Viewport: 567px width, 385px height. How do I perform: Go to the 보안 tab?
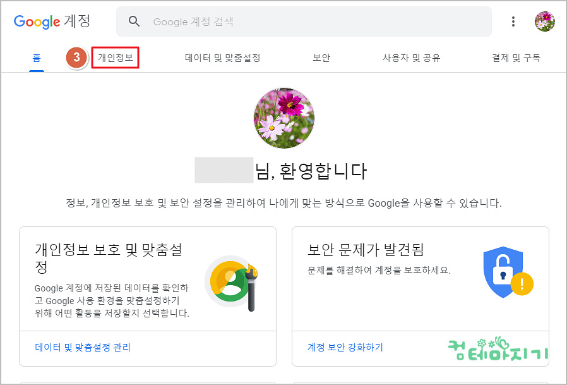(321, 58)
